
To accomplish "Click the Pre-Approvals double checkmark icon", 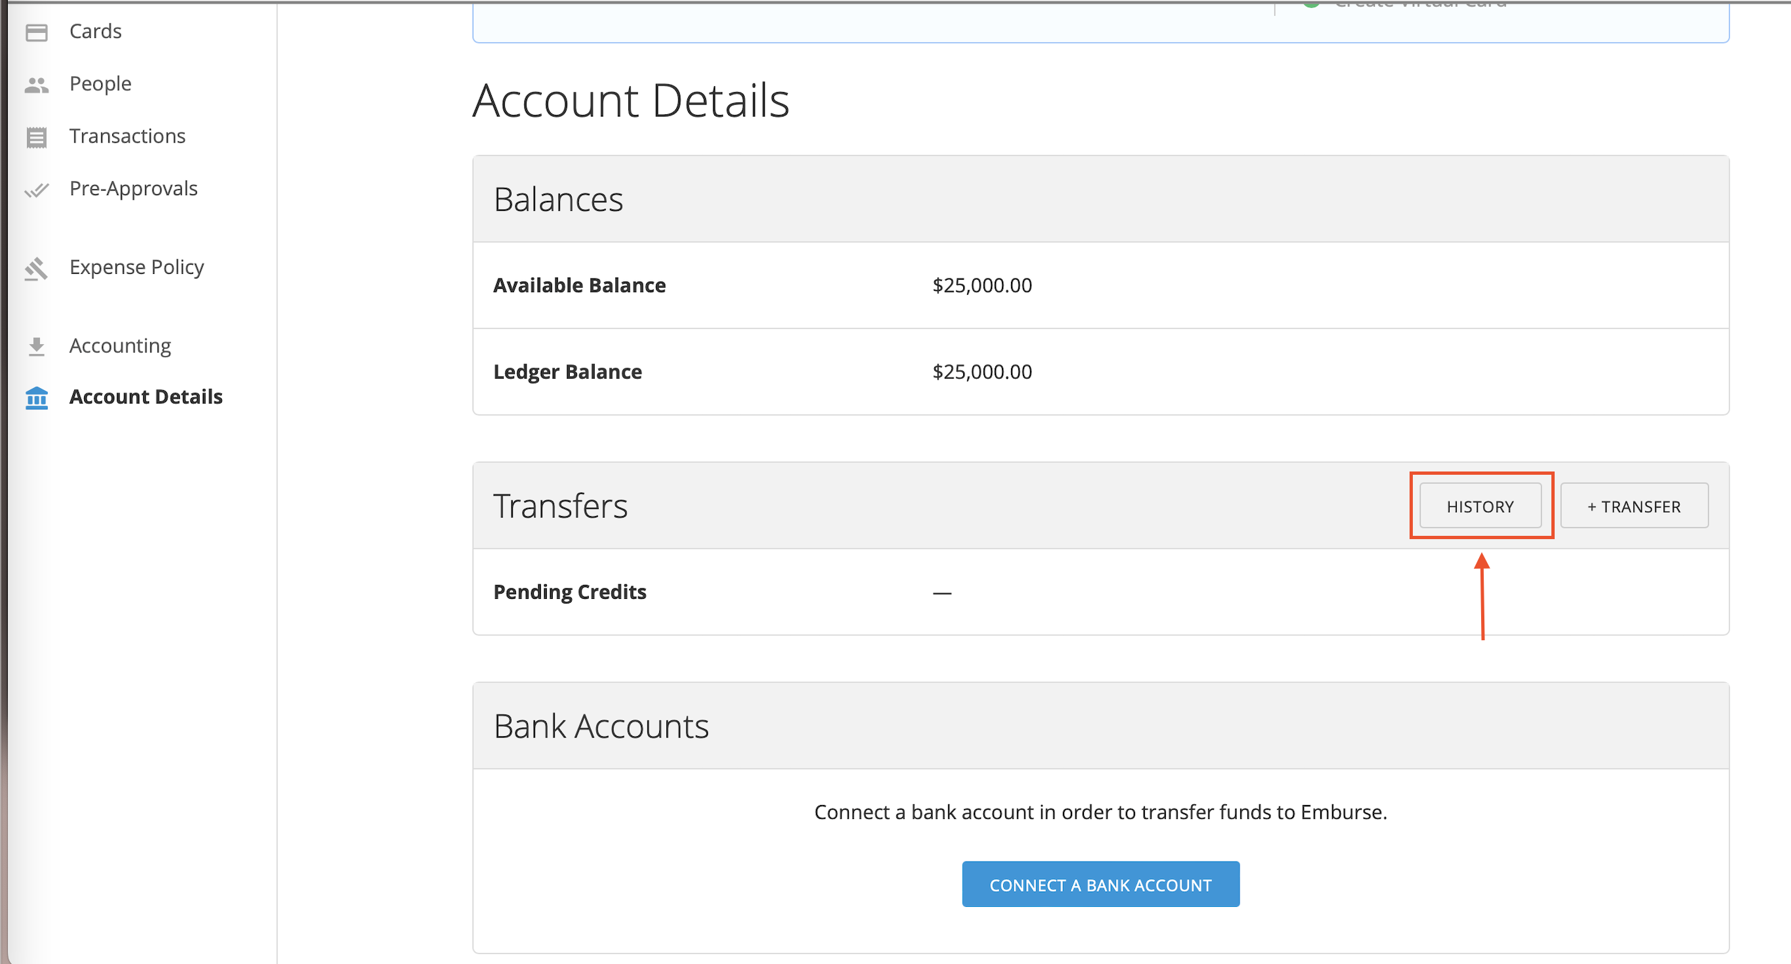I will tap(36, 189).
